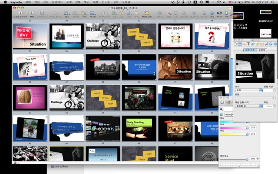Start the slideshow with Play icon
The width and height of the screenshot is (278, 174).
click(x=32, y=13)
